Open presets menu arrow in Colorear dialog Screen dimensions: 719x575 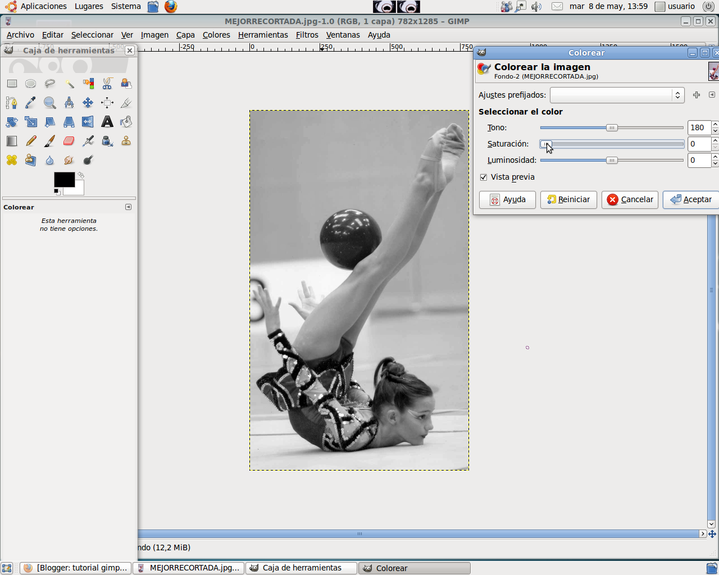click(712, 95)
